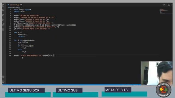Viewport: 175px width, 98px height.
Task: Click line number 25 in the gutter
Action: click(x=10, y=55)
